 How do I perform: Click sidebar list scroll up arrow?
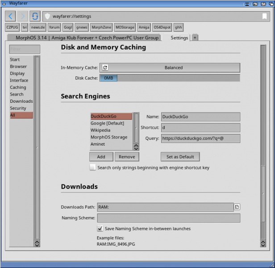tap(37, 242)
